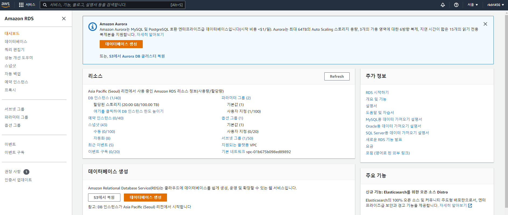Click orange Create database button in lower card
Screen dimensions: 508x215
click(145, 198)
